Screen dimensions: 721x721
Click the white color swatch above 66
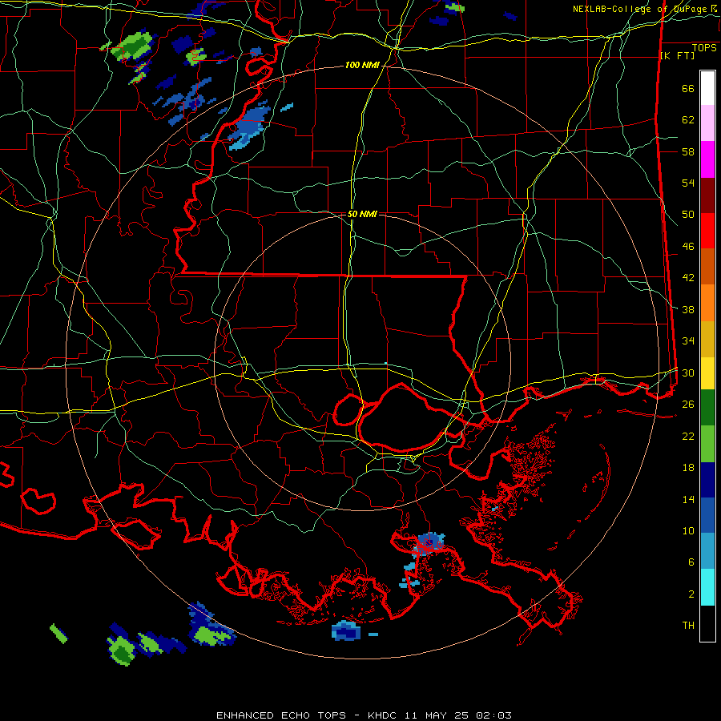pyautogui.click(x=707, y=88)
